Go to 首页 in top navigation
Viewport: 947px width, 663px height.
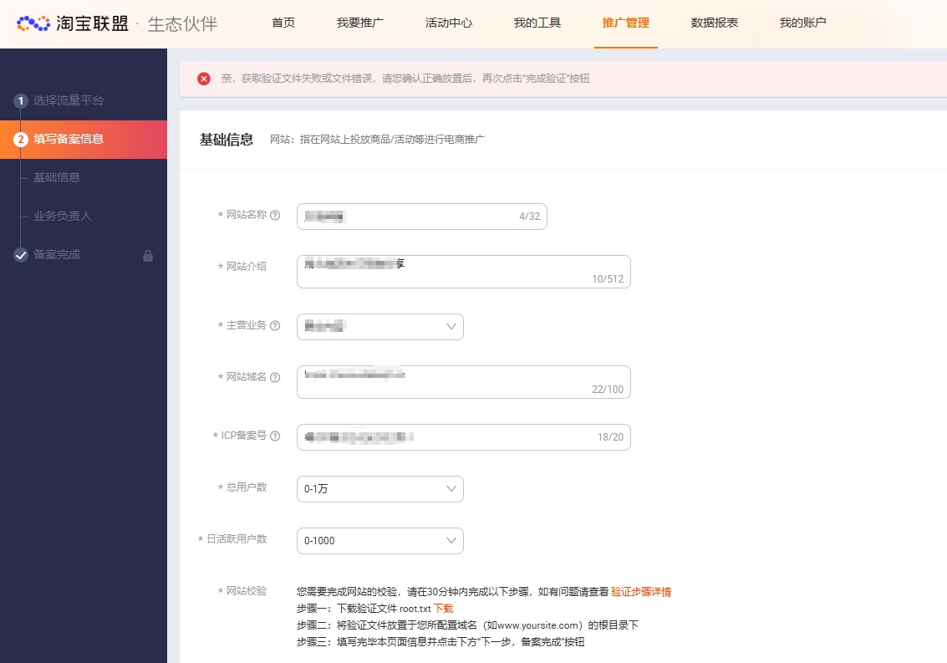pyautogui.click(x=283, y=23)
